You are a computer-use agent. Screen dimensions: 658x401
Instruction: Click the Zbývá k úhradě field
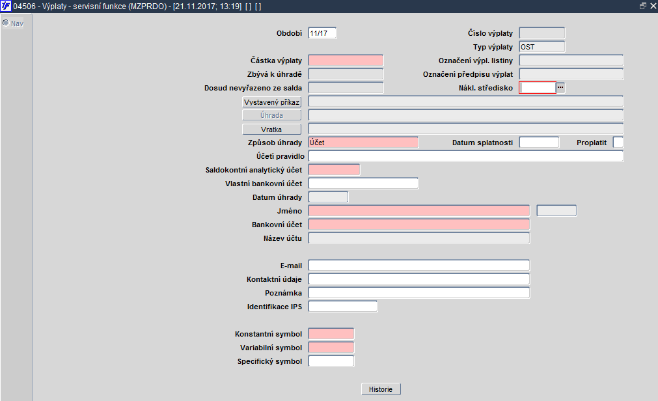[x=346, y=74]
